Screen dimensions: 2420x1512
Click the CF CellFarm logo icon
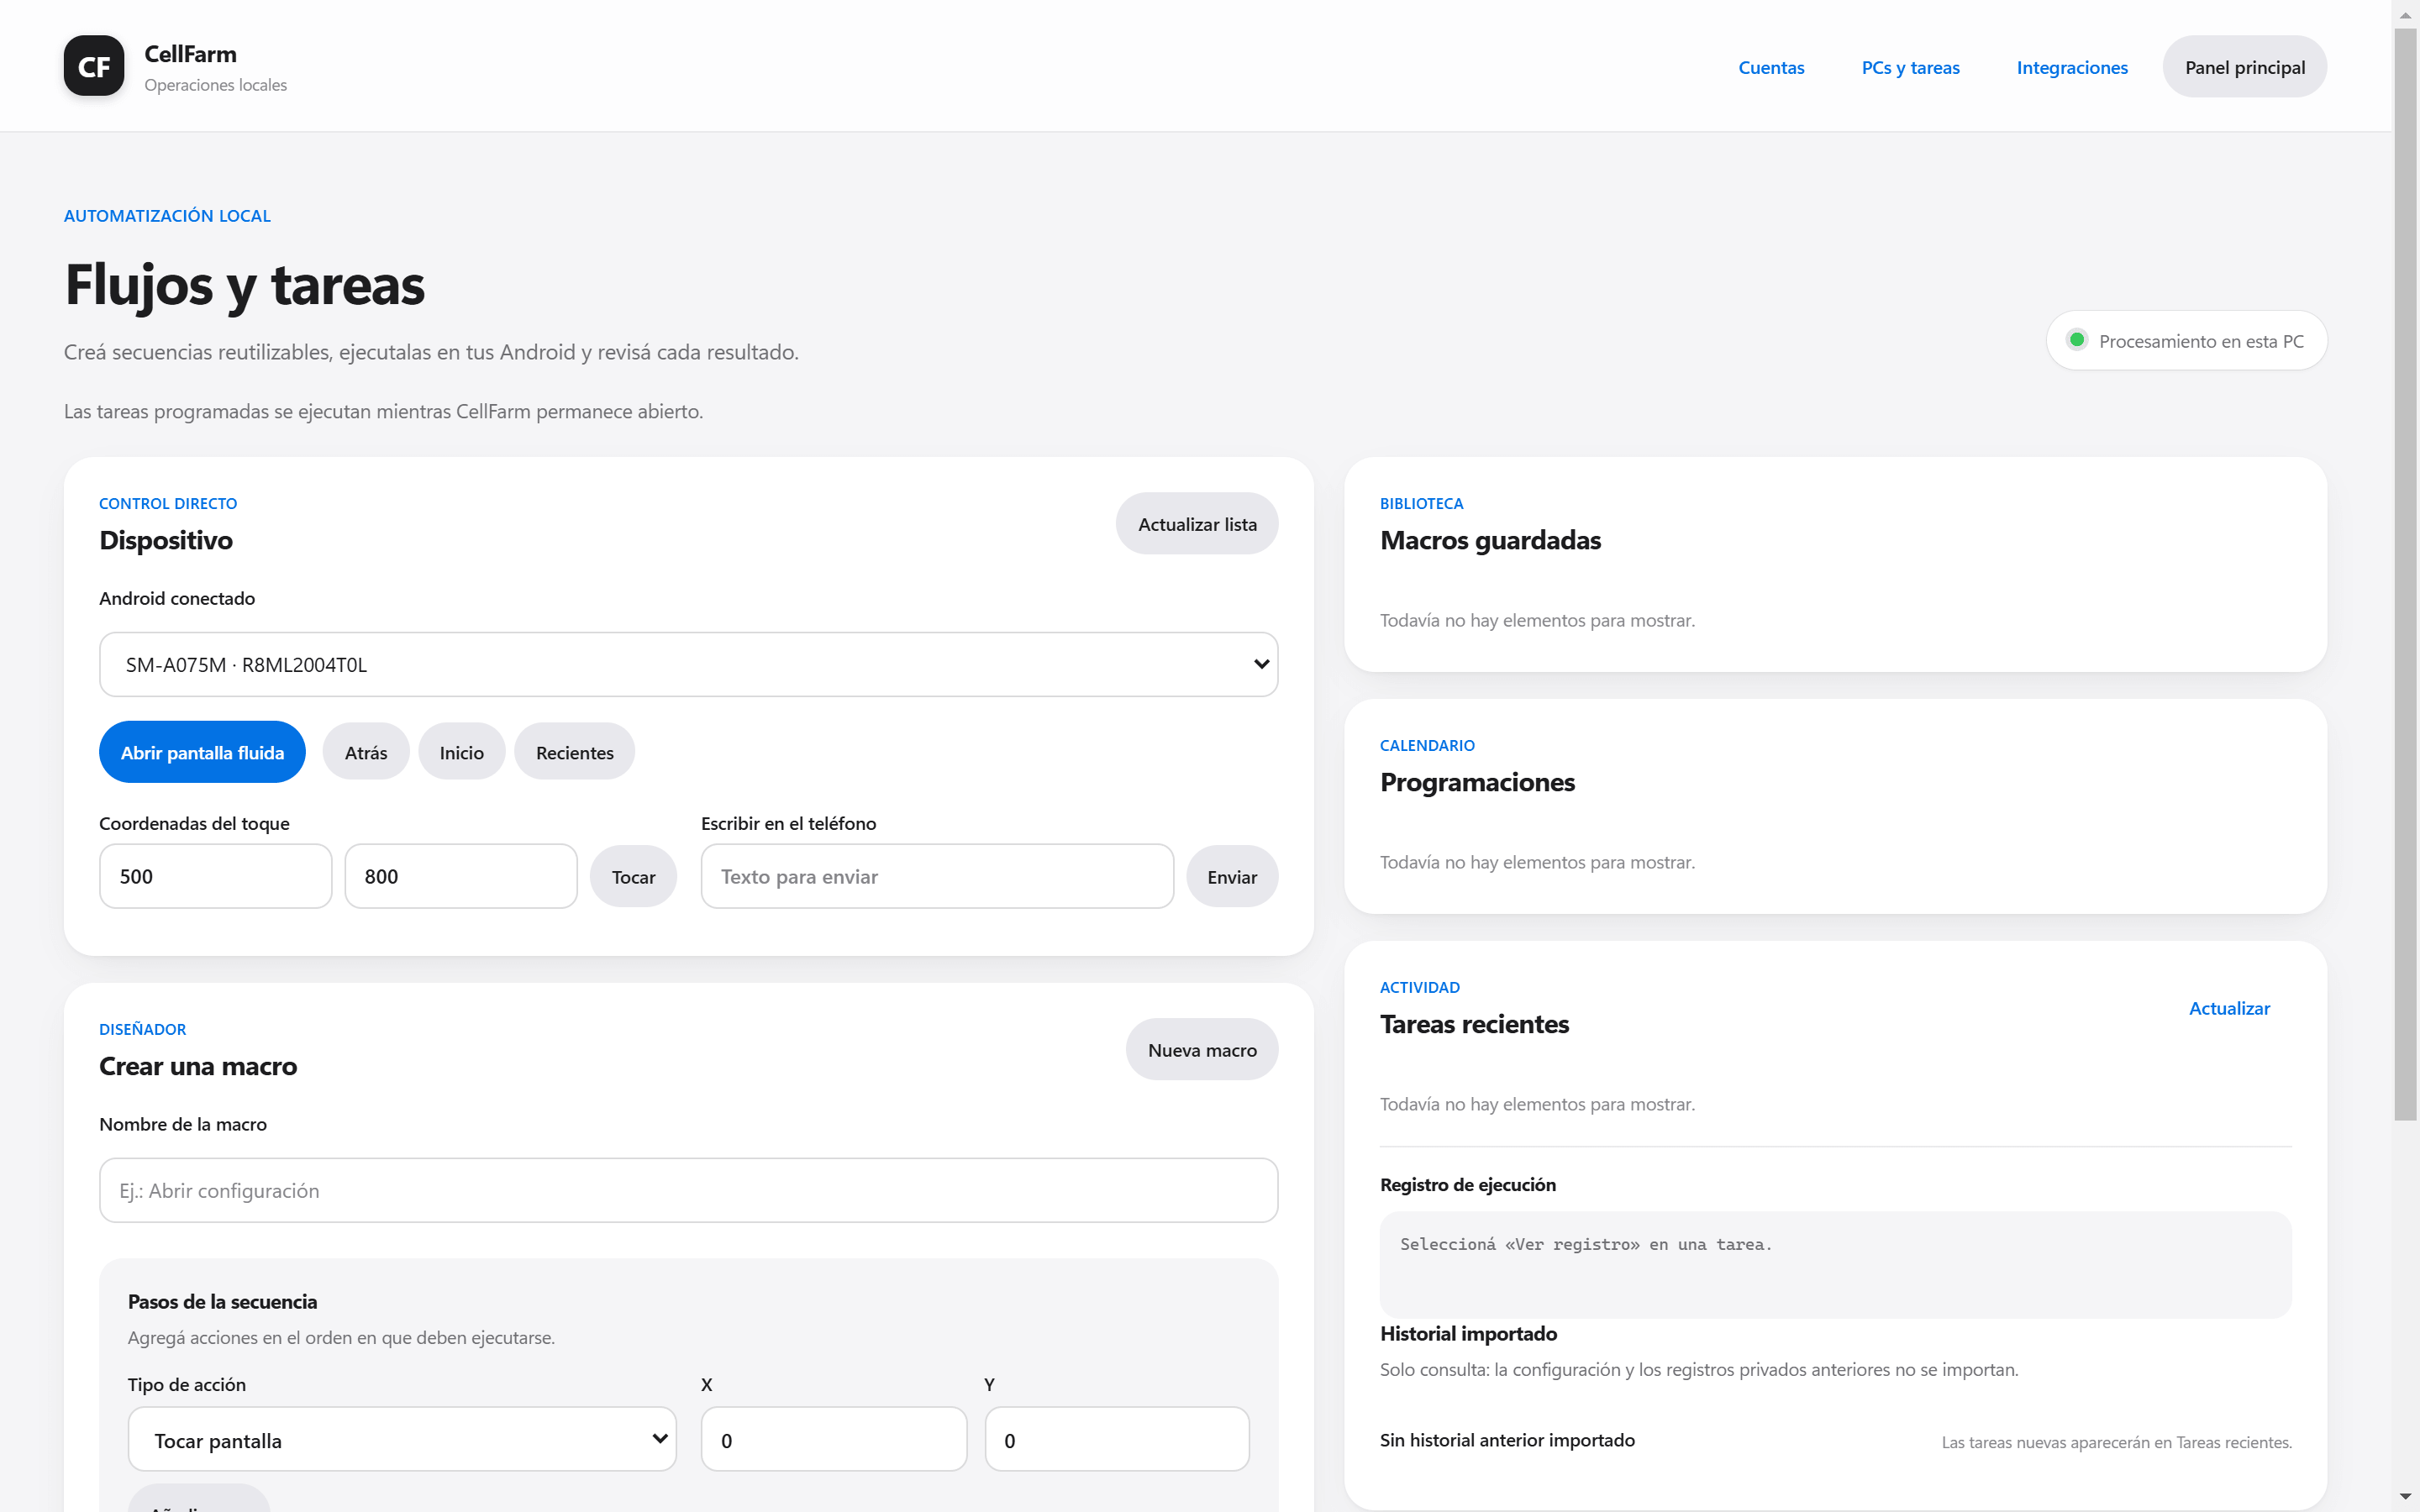94,66
